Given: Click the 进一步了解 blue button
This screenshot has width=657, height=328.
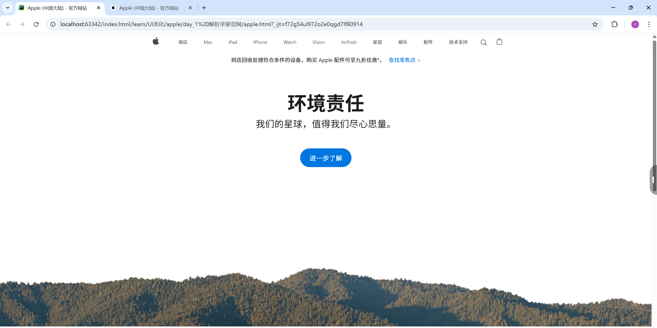Looking at the screenshot, I should [326, 158].
